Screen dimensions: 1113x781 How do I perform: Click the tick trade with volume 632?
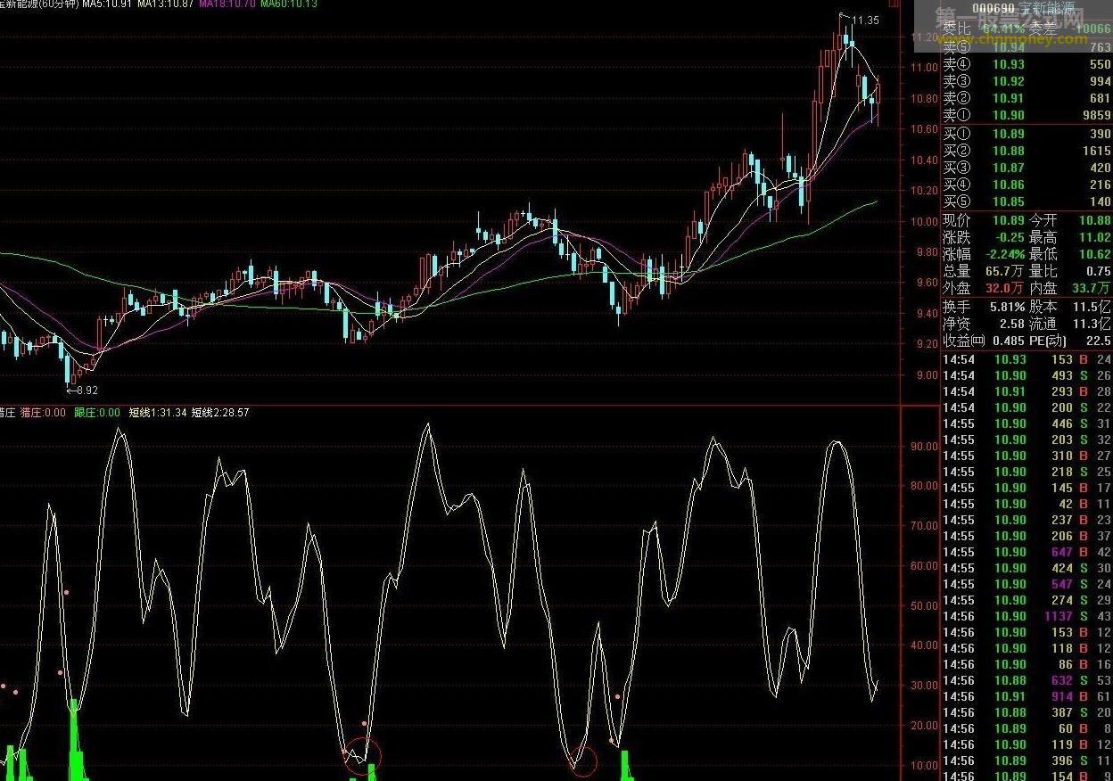pos(1062,680)
